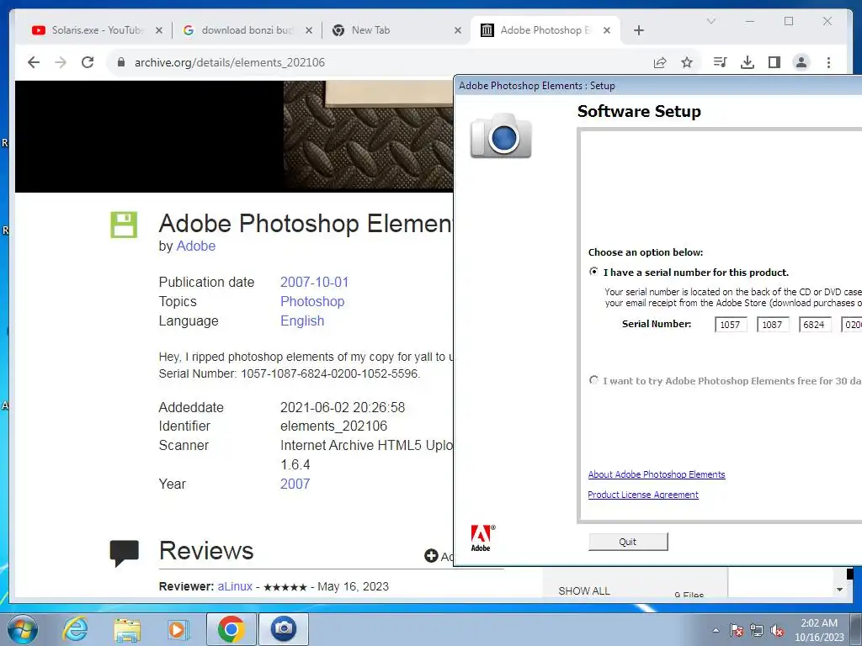862x646 pixels.
Task: Click serial number field containing 6824
Action: 814,324
